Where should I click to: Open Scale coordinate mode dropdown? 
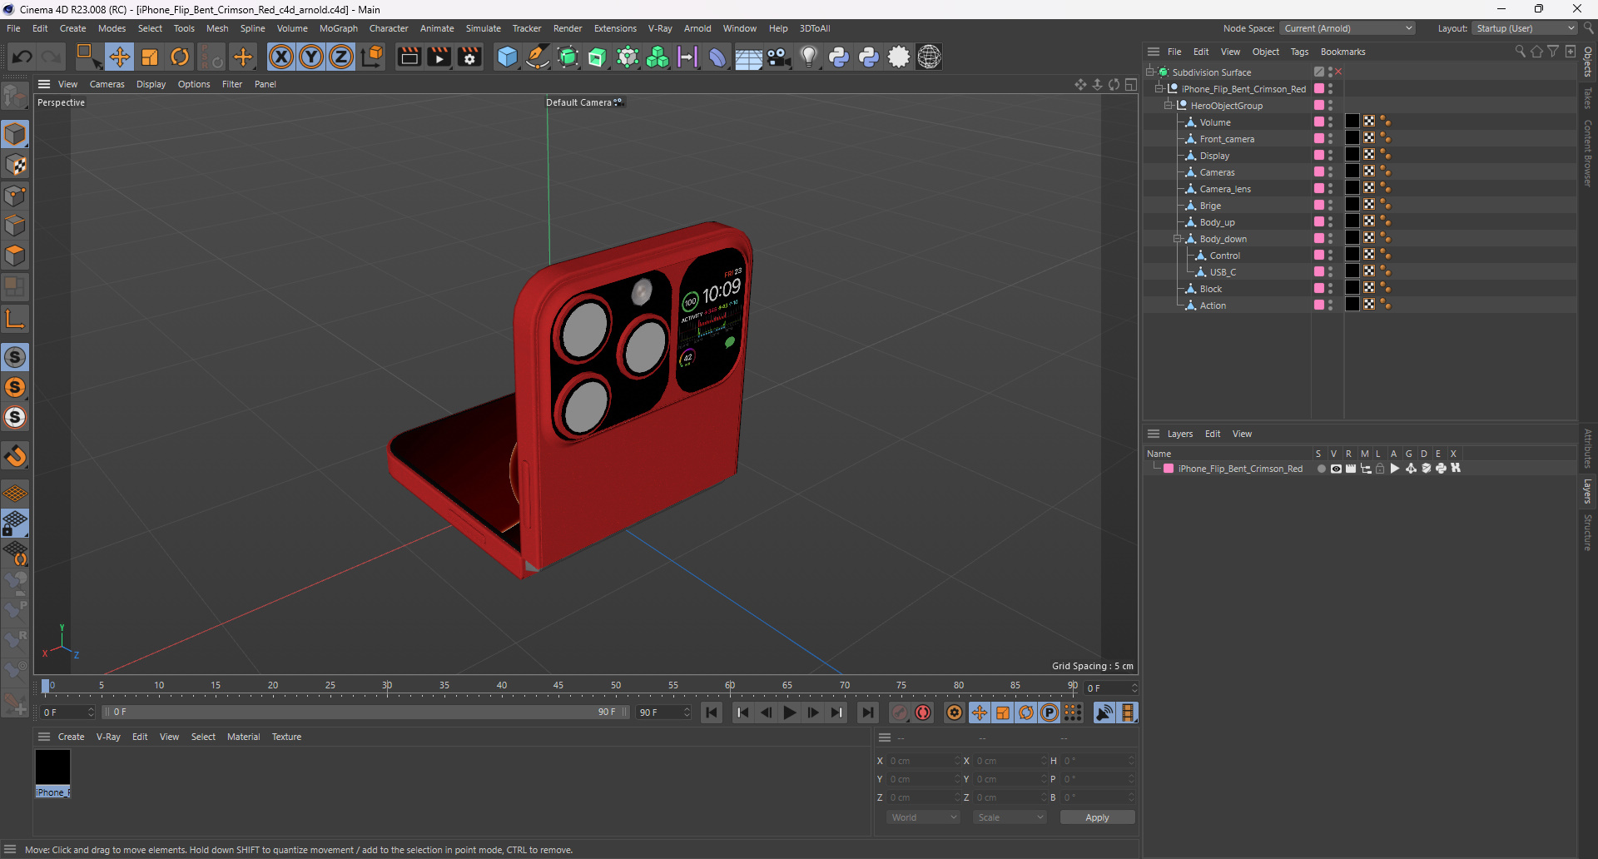tap(1010, 817)
